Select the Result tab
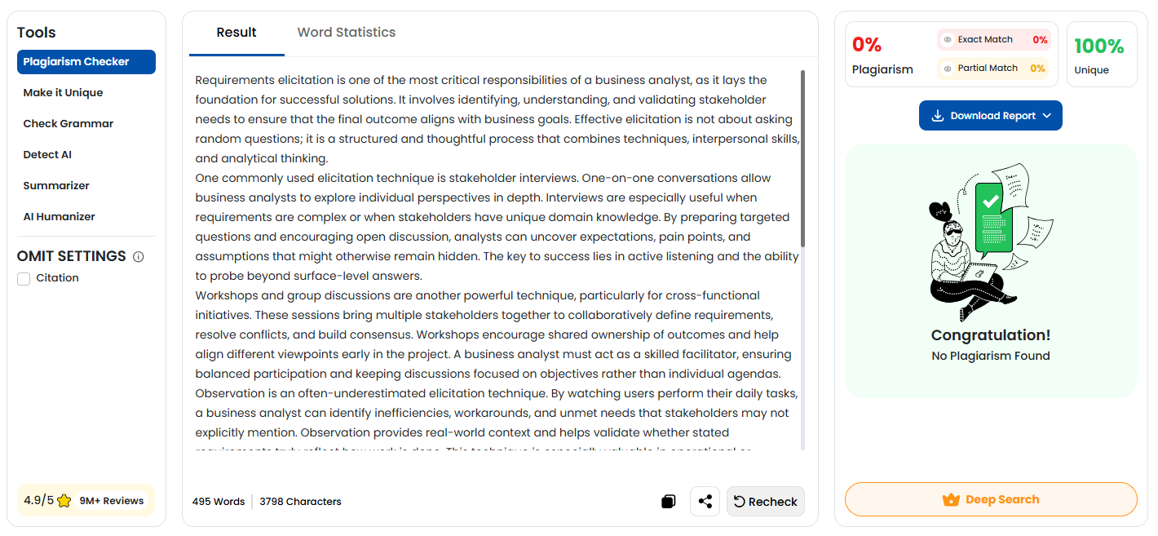The image size is (1158, 536). pos(236,33)
